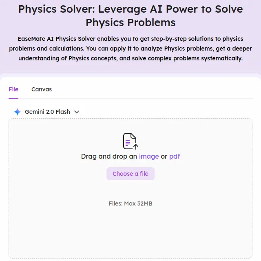Click the dashed top border of the upload zone
Viewport: 261px width, 261px height.
point(130,119)
